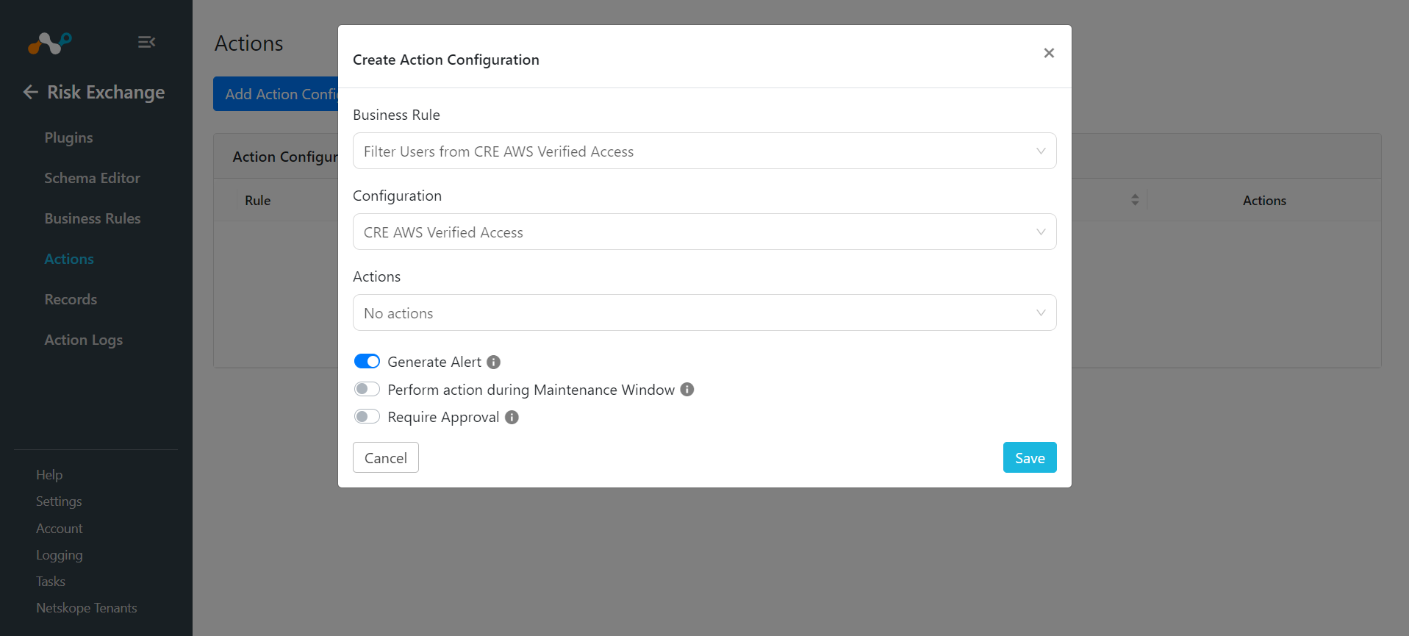Show Require Approval info icon

512,417
